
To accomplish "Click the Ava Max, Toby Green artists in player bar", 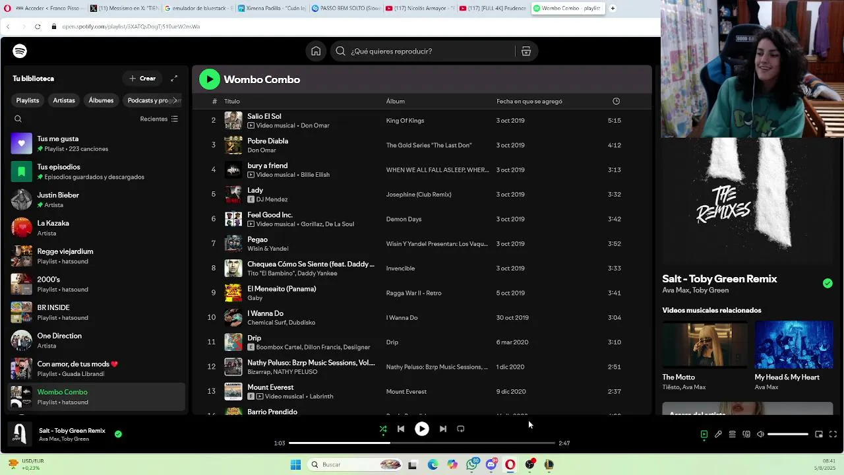I will (63, 439).
